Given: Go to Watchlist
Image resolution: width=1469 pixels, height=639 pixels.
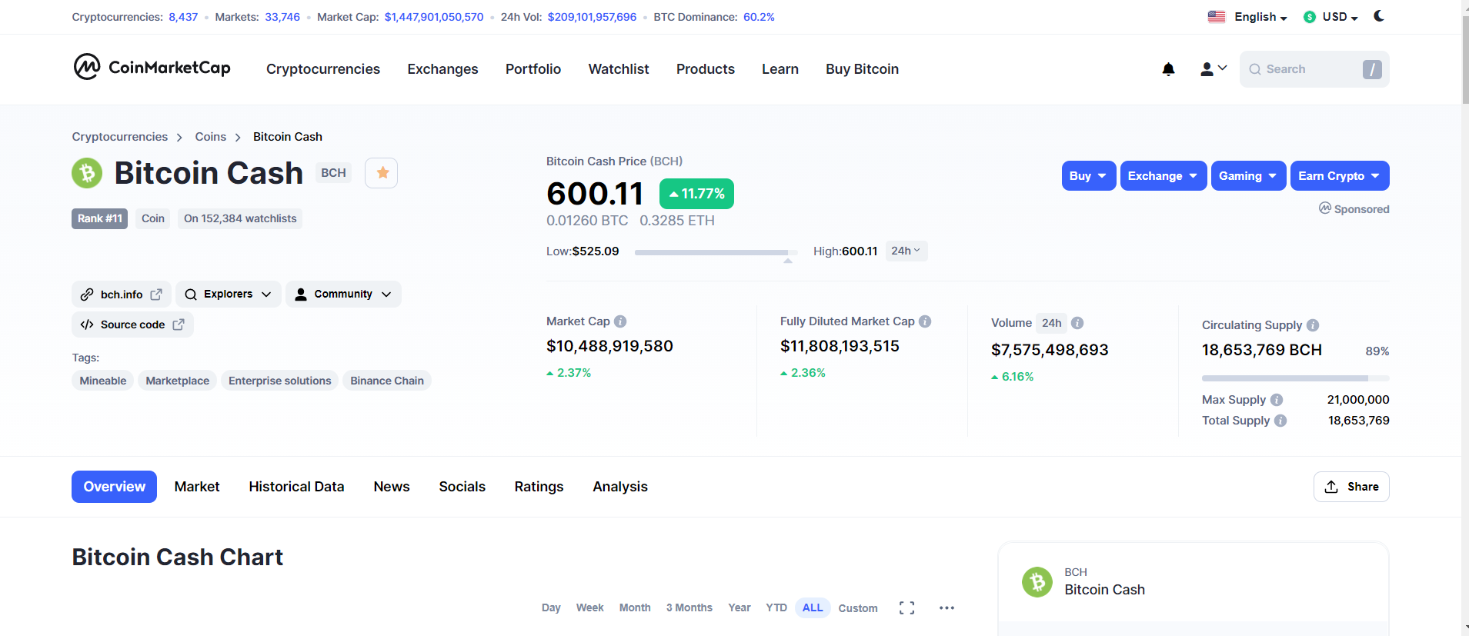Looking at the screenshot, I should (x=619, y=69).
